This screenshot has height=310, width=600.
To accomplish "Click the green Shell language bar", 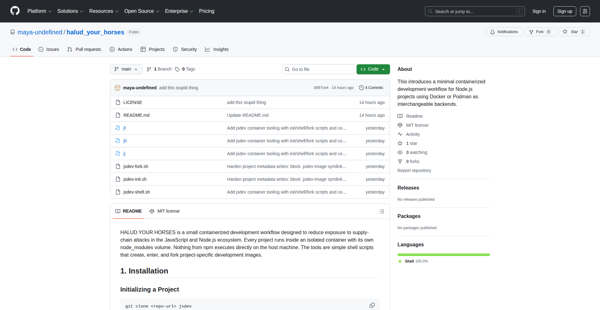I will pos(443,254).
